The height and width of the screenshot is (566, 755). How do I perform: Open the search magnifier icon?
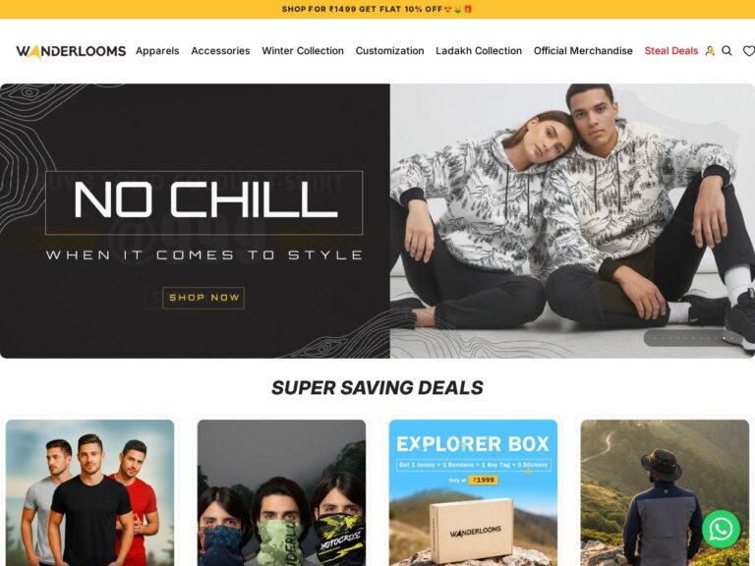pos(726,51)
